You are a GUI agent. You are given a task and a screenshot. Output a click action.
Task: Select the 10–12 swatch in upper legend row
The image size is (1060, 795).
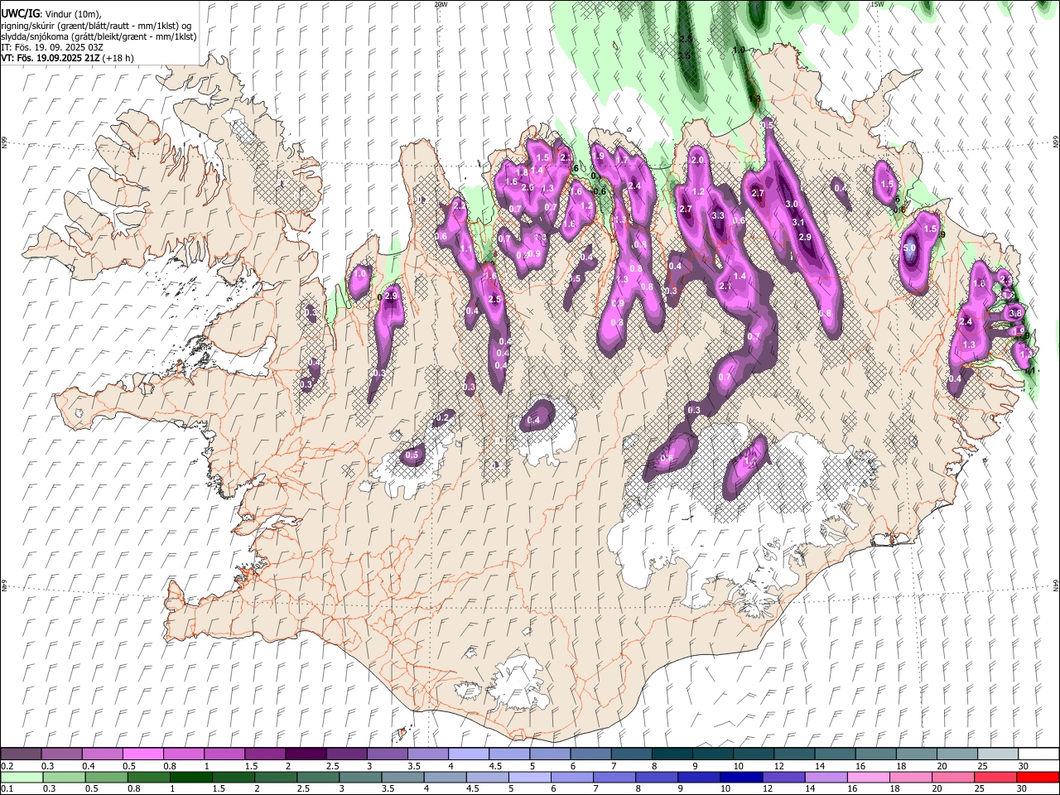(x=754, y=754)
